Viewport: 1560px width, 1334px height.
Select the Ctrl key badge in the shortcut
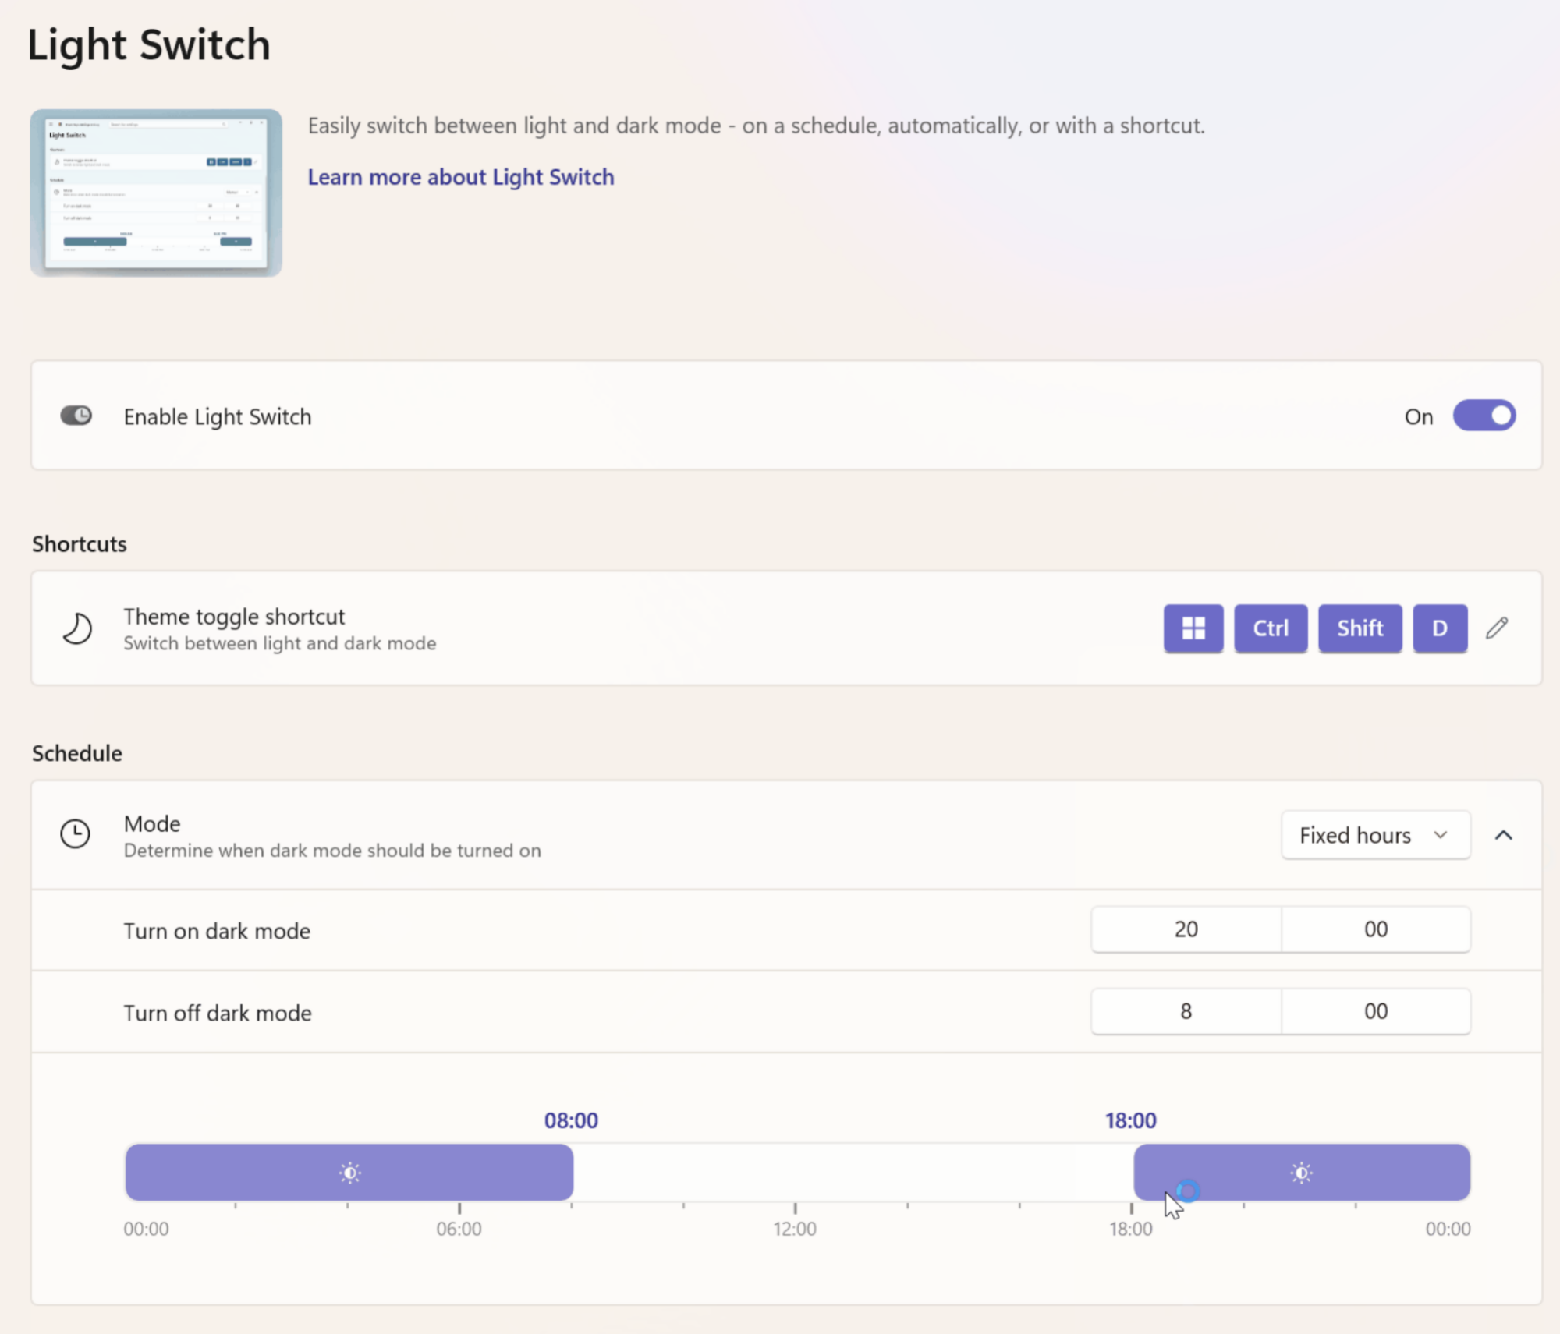click(1270, 628)
